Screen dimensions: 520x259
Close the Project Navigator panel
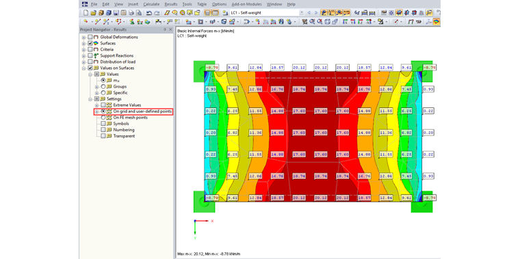pos(170,29)
